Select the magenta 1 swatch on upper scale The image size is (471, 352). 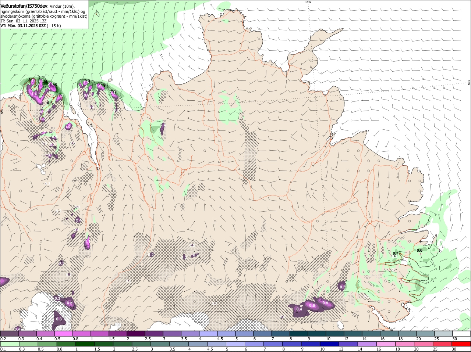tap(99, 334)
